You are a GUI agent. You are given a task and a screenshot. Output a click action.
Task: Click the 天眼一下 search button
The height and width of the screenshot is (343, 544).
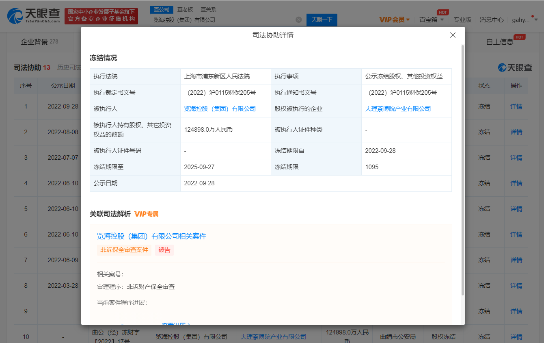322,20
